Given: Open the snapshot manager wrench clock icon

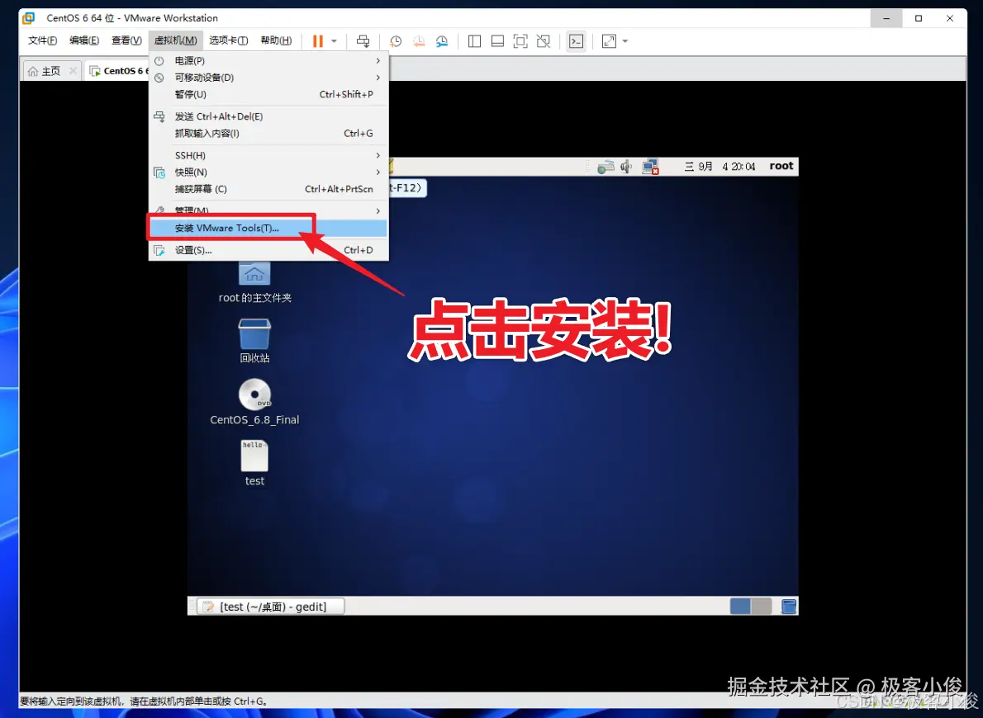Looking at the screenshot, I should click(x=442, y=41).
